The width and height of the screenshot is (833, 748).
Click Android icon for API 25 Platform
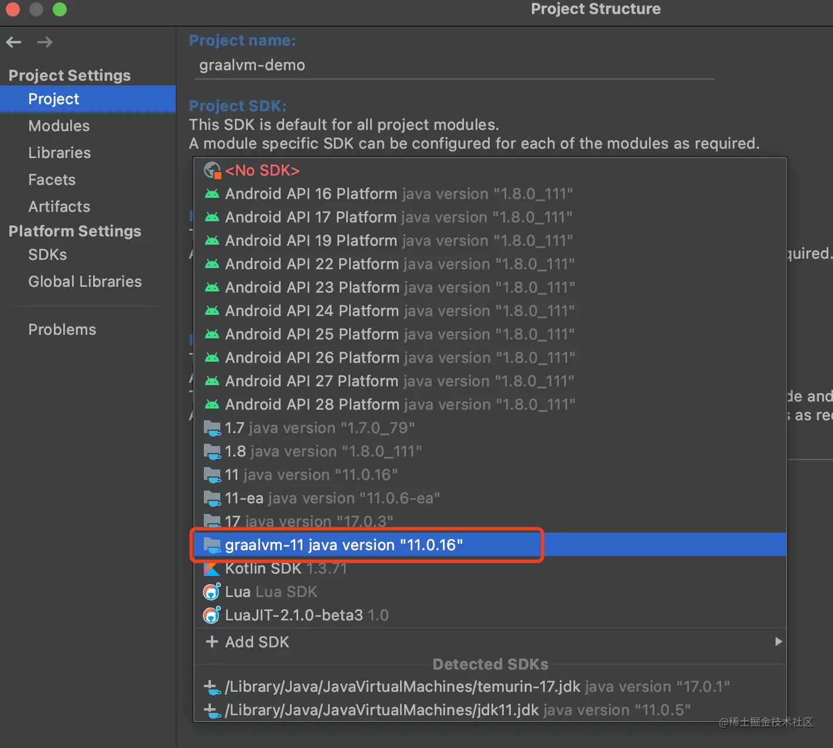(x=212, y=334)
